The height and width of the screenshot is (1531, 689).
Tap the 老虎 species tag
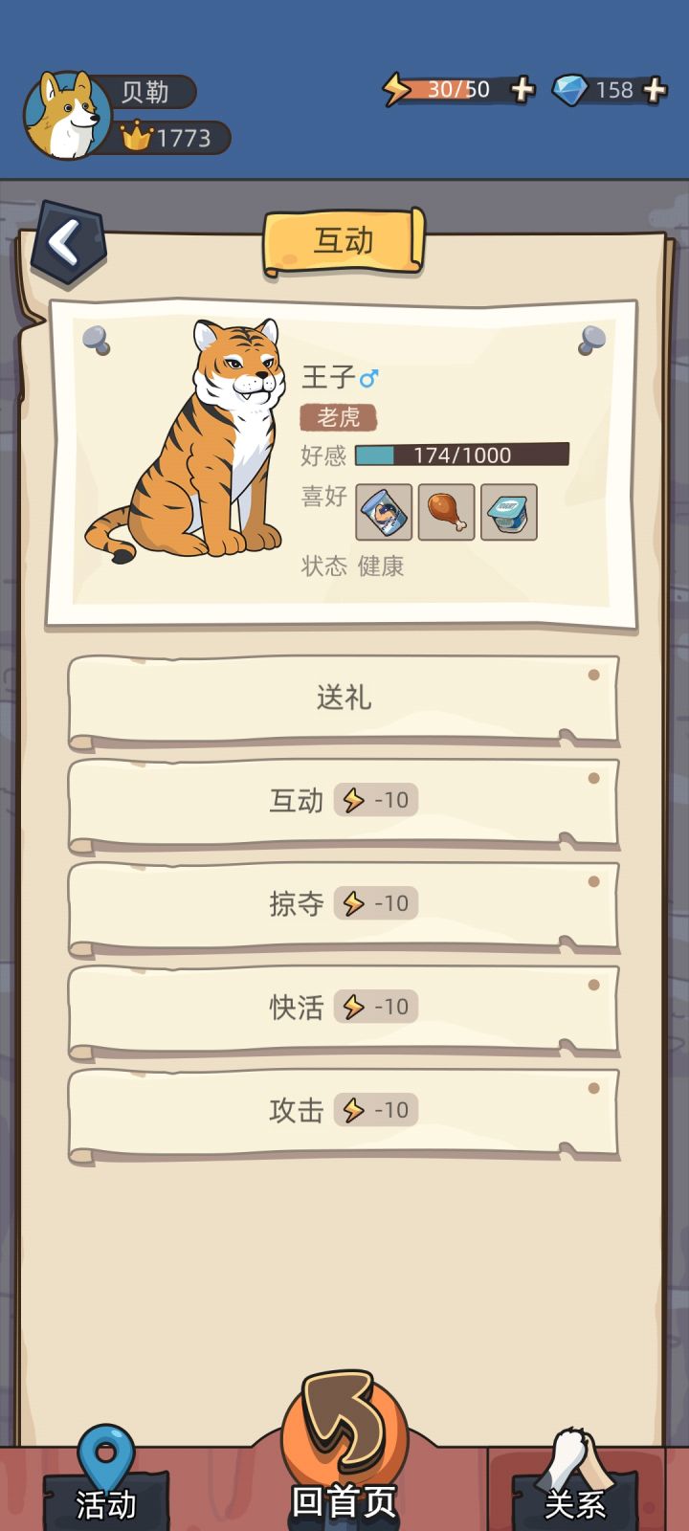tap(338, 417)
